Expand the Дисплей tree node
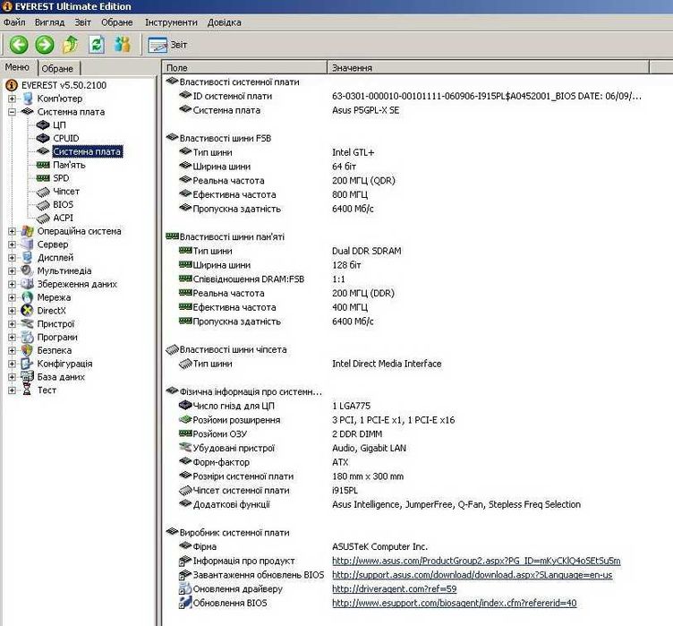The height and width of the screenshot is (626, 673). [x=12, y=258]
